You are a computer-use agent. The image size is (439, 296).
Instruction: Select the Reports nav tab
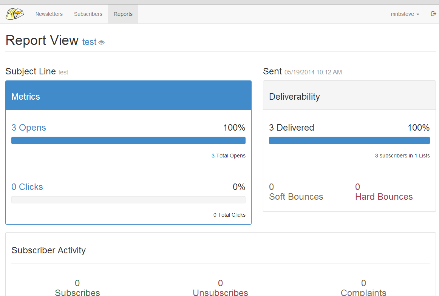coord(123,14)
